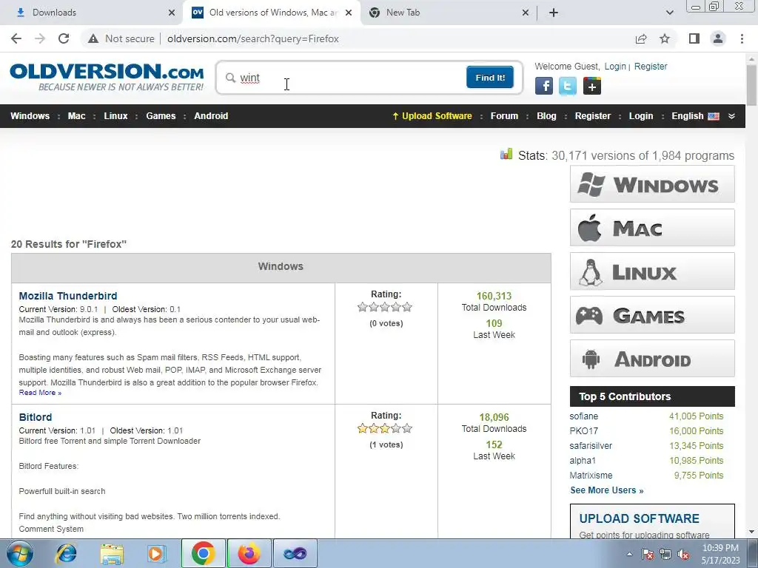Click the muted volume tray icon
758x568 pixels.
[x=683, y=555]
